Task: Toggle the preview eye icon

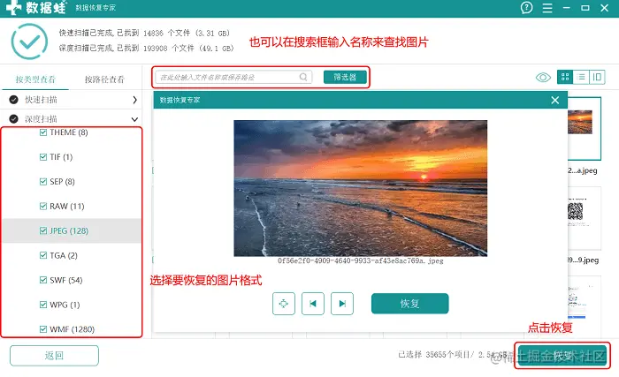Action: pos(543,78)
